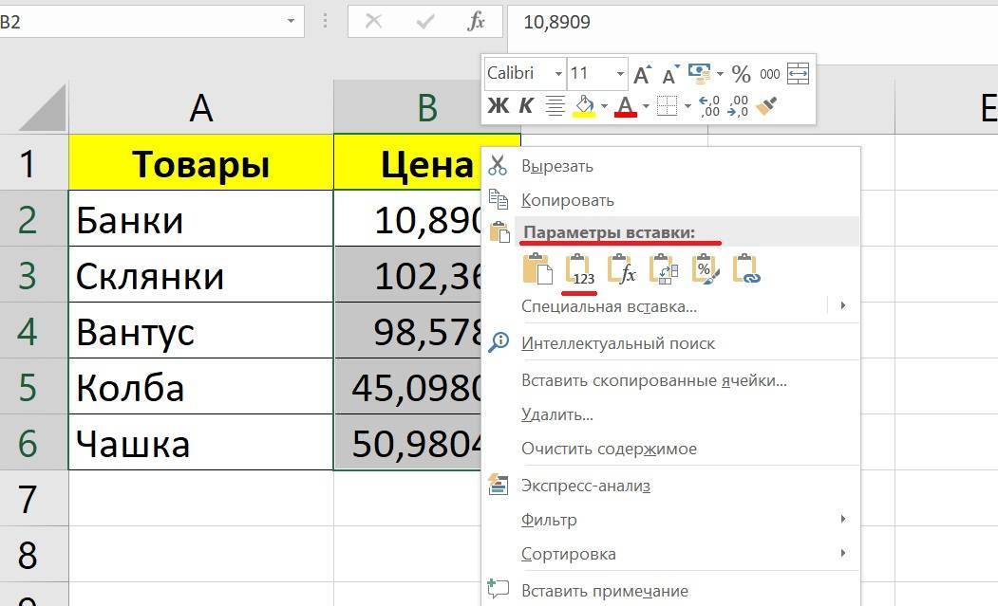
Task: Click Select All corner triangle
Action: (x=42, y=107)
